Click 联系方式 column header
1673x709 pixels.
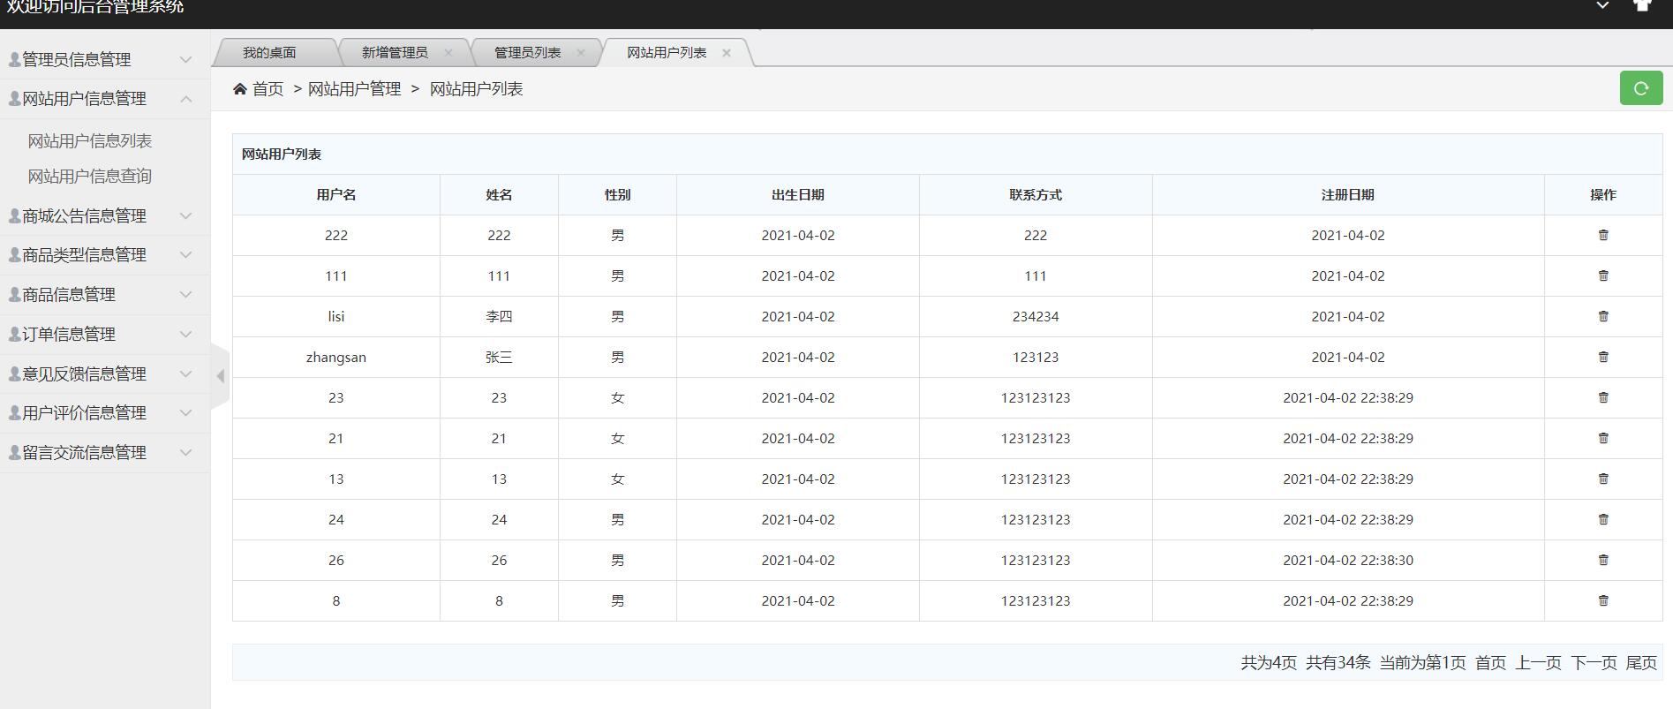[x=1036, y=195]
